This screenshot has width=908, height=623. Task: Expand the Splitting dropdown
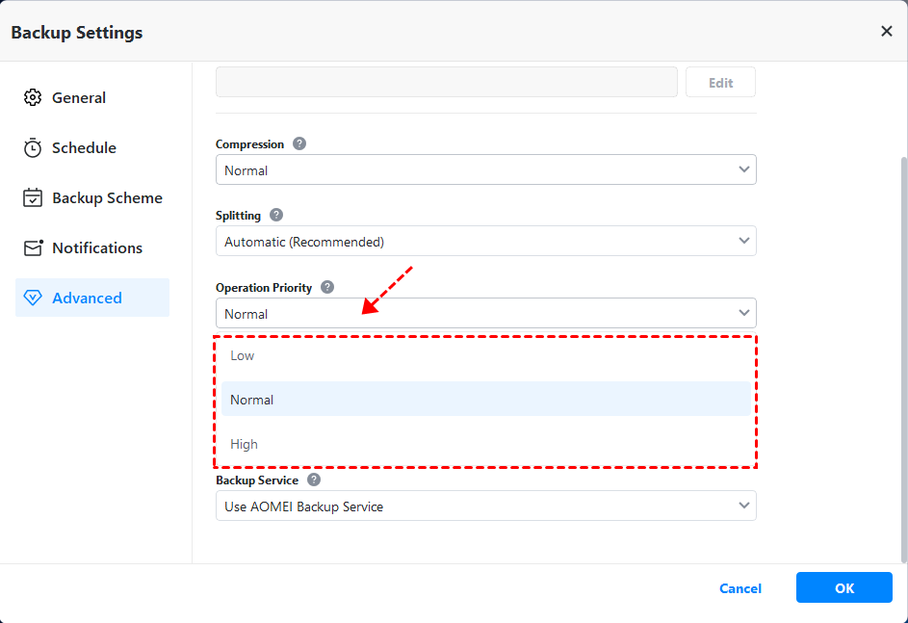point(485,241)
